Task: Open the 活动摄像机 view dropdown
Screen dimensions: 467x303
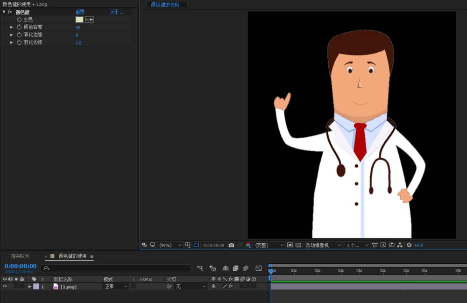Action: pos(323,245)
